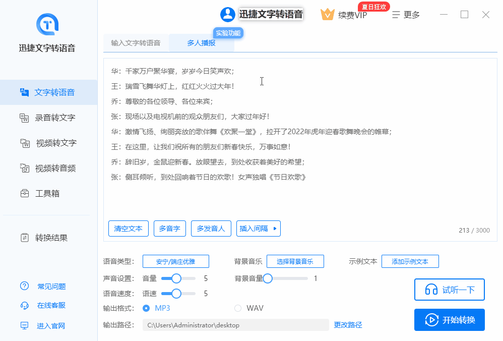
Task: Click the text line starting 王:在这里
Action: click(x=201, y=147)
